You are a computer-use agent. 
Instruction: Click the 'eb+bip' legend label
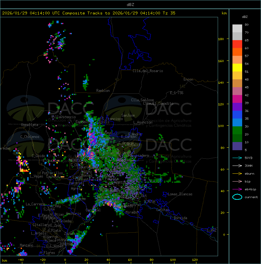pos(250,189)
